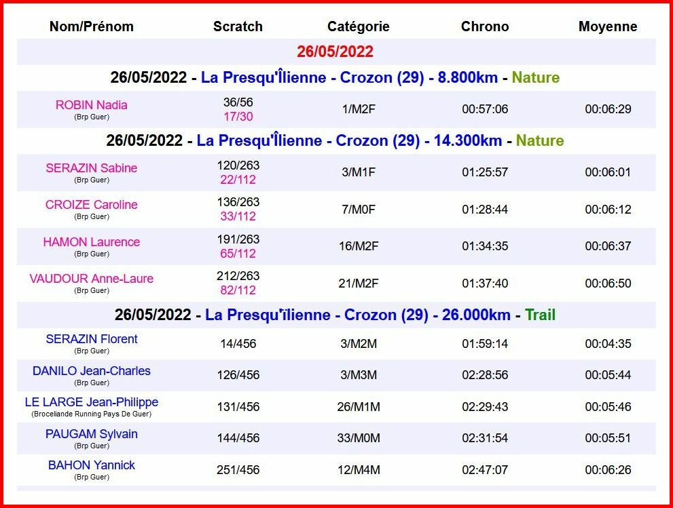Click the runner BAHON Yannick
Screen dimensions: 673x508
pos(91,465)
